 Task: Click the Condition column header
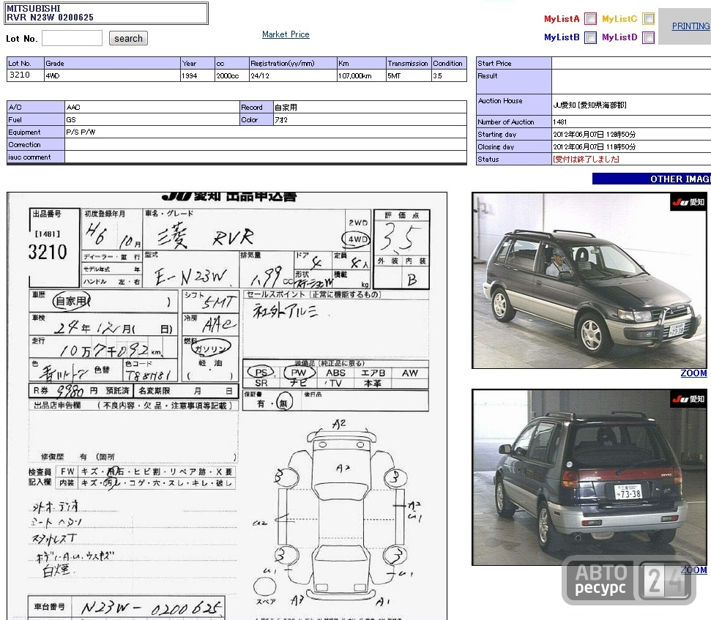(x=449, y=63)
